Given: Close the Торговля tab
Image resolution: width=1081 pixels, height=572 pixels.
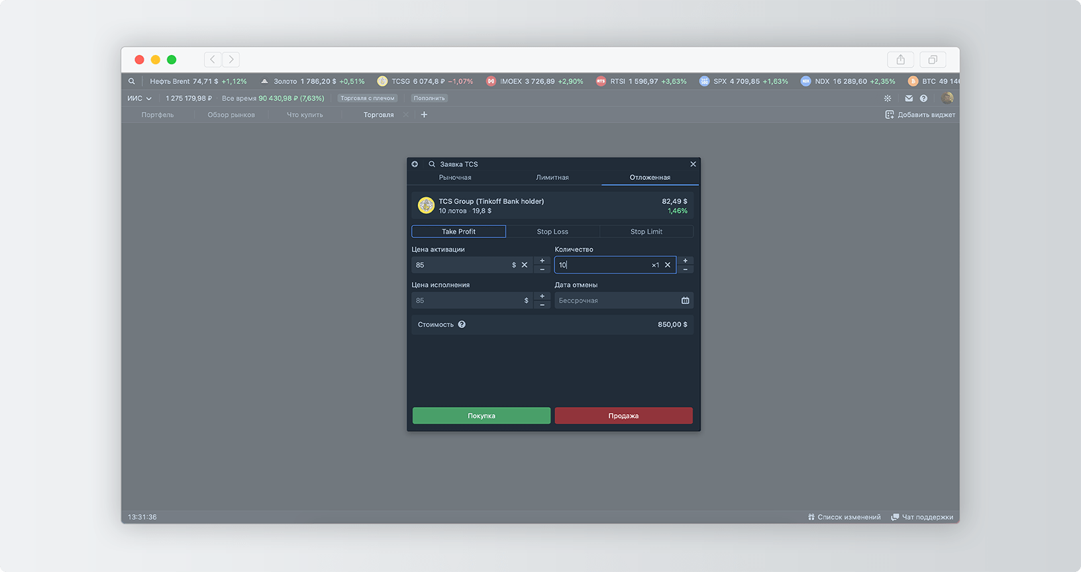Looking at the screenshot, I should pos(405,115).
